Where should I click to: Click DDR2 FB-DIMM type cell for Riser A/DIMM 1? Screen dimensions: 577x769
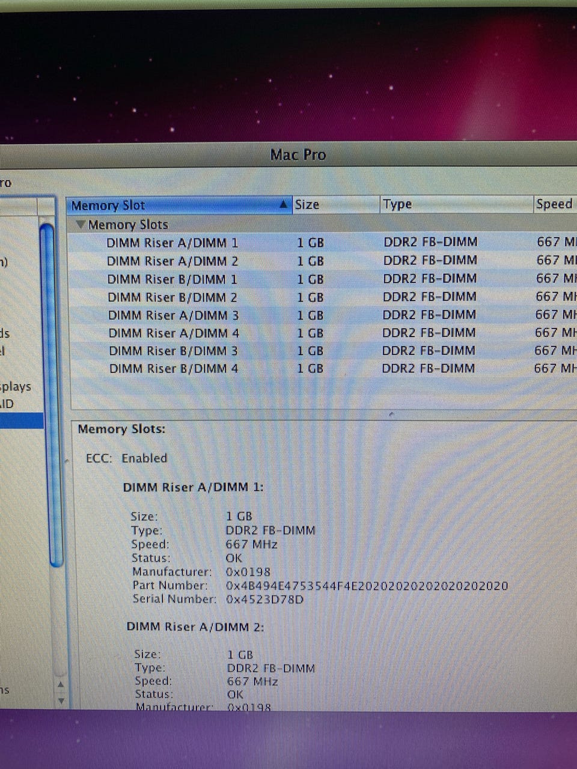430,242
